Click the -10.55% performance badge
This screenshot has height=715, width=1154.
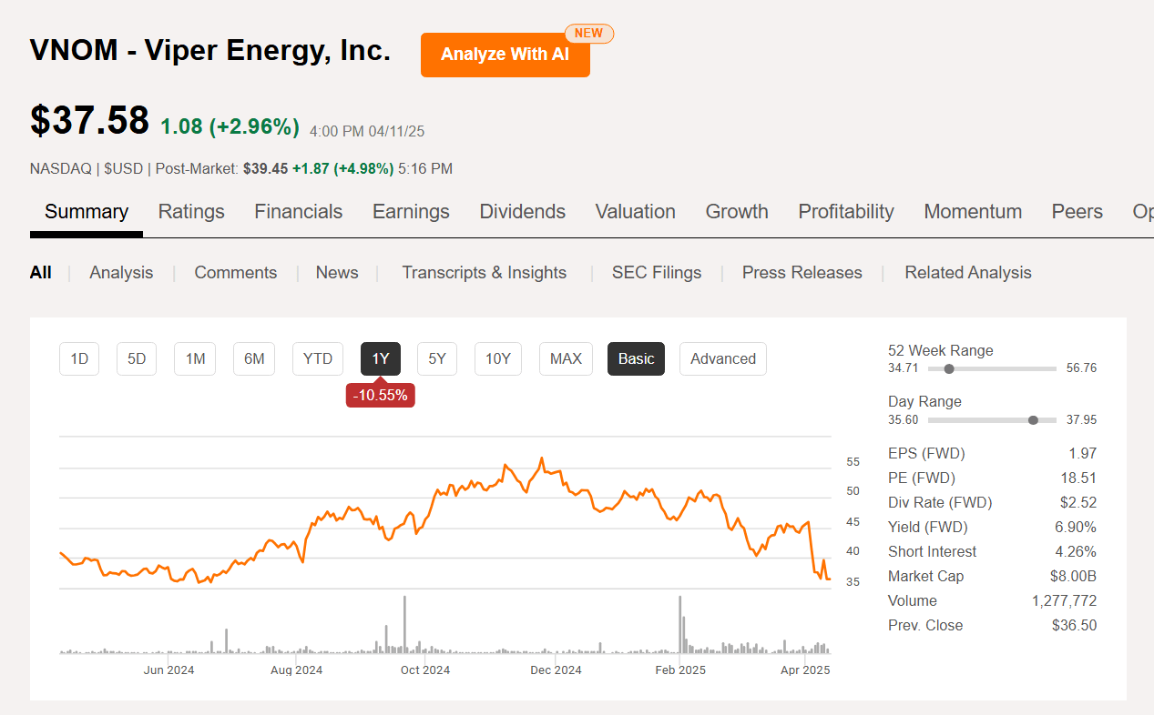(x=380, y=394)
